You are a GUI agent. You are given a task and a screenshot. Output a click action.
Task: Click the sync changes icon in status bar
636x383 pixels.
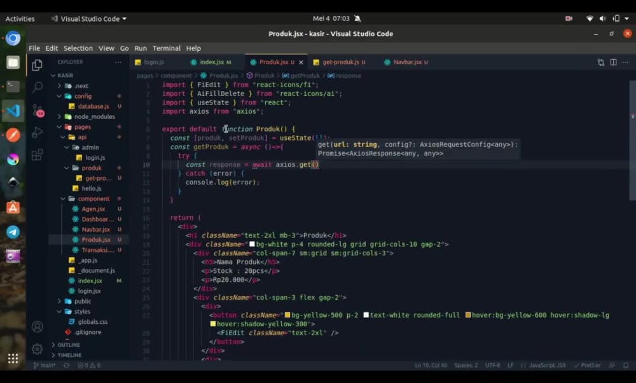click(x=67, y=365)
